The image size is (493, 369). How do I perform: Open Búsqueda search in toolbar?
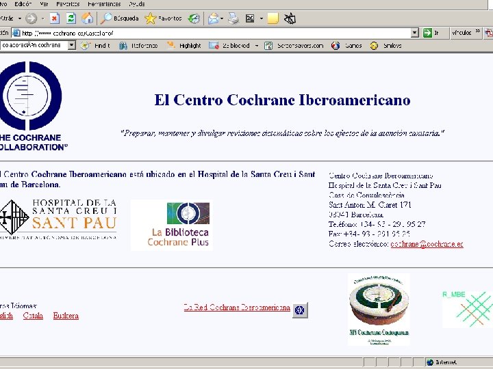[120, 18]
